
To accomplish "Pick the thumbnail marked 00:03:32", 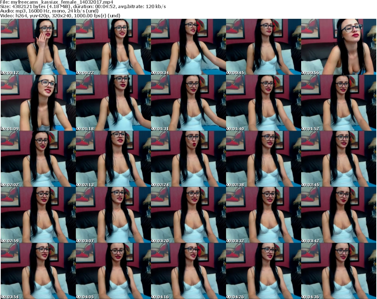I will tap(263, 215).
